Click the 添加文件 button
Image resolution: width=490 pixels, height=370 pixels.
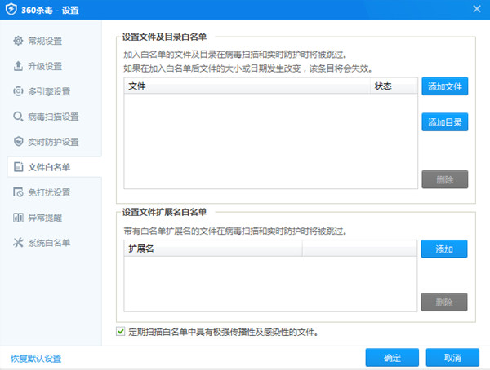[445, 86]
